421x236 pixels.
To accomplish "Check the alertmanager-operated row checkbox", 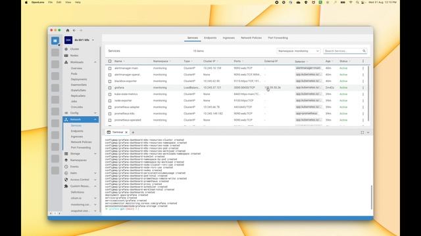I will point(110,75).
